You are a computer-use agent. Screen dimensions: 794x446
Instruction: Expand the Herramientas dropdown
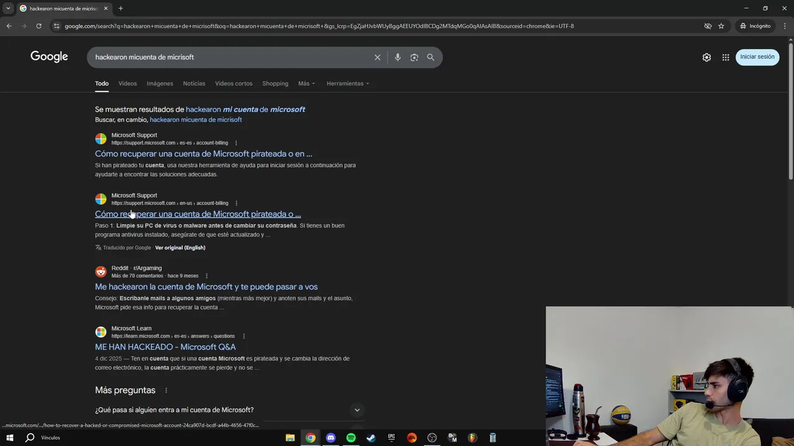point(348,84)
